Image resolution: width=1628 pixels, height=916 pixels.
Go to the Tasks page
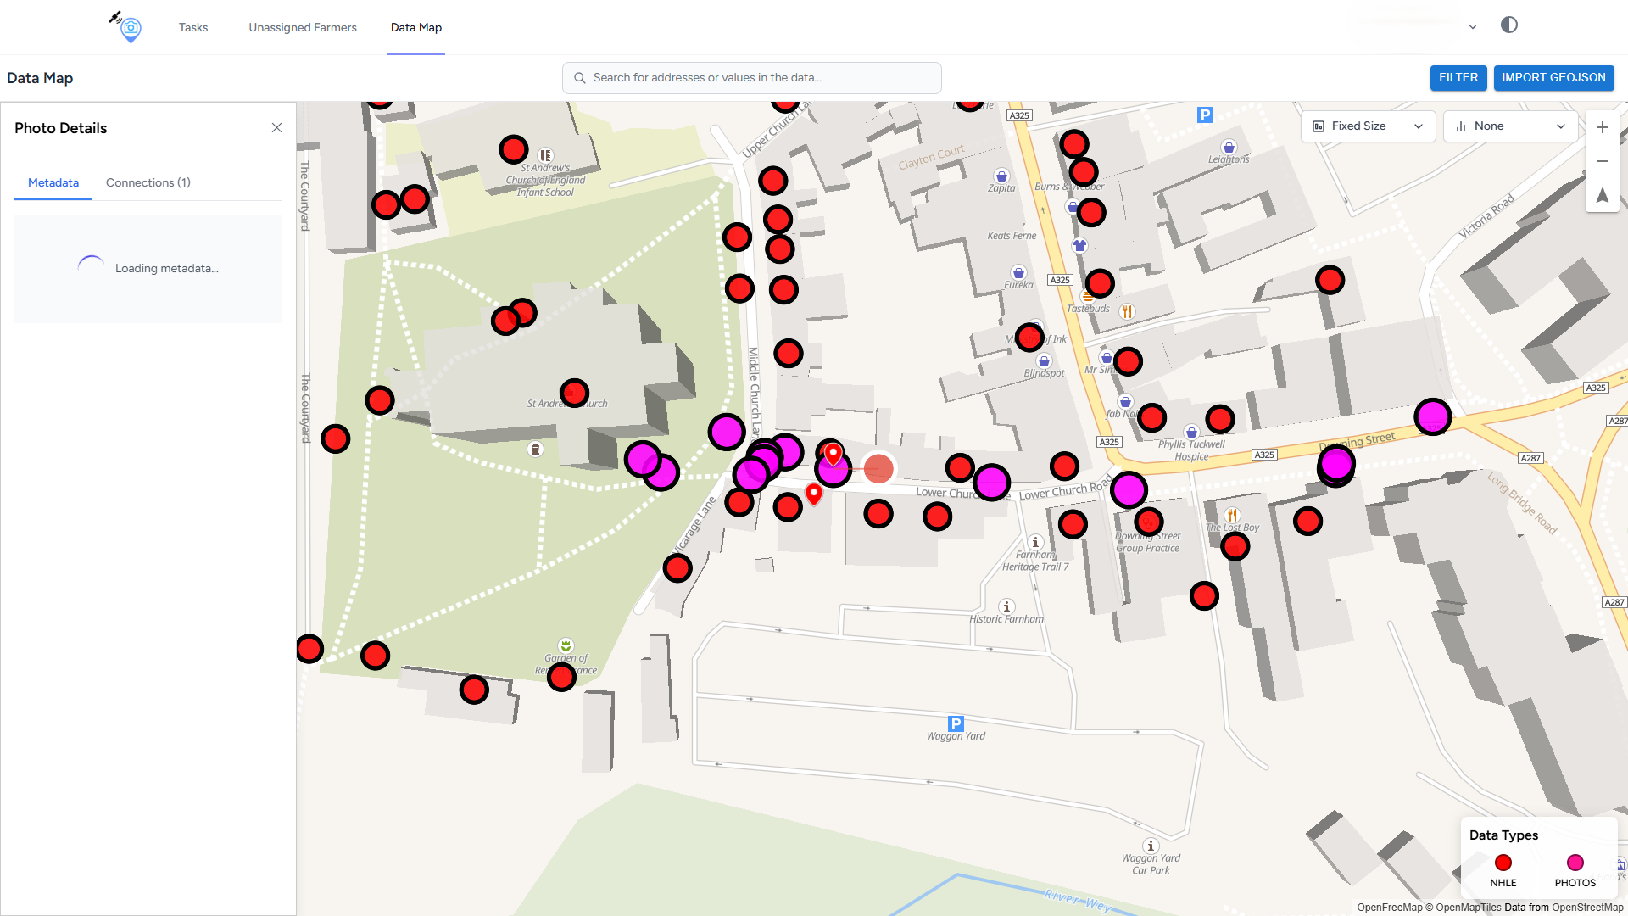(x=193, y=27)
